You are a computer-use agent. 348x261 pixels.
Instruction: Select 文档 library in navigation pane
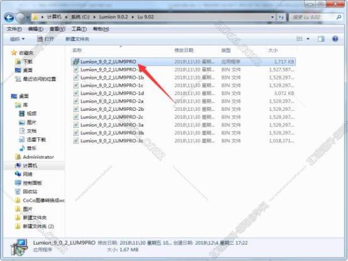31,130
